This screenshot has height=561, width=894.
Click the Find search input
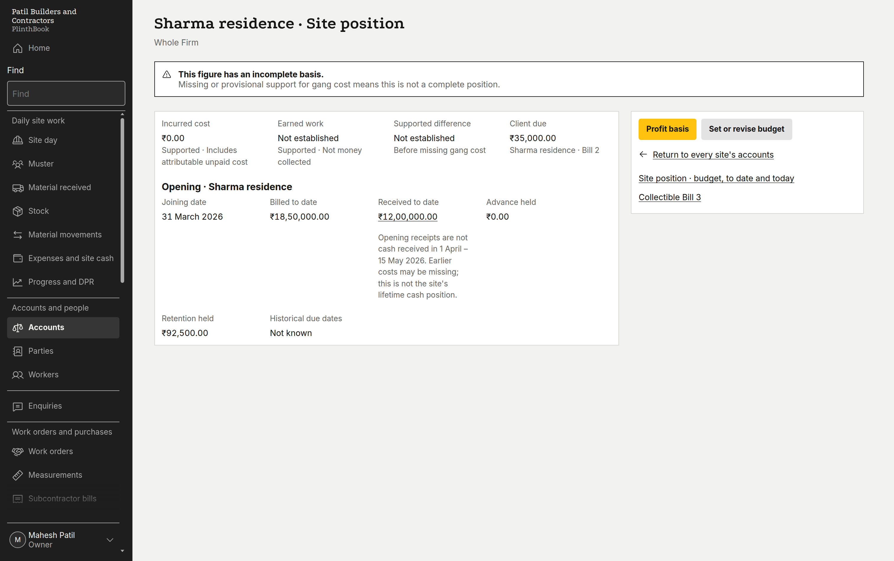pyautogui.click(x=66, y=93)
